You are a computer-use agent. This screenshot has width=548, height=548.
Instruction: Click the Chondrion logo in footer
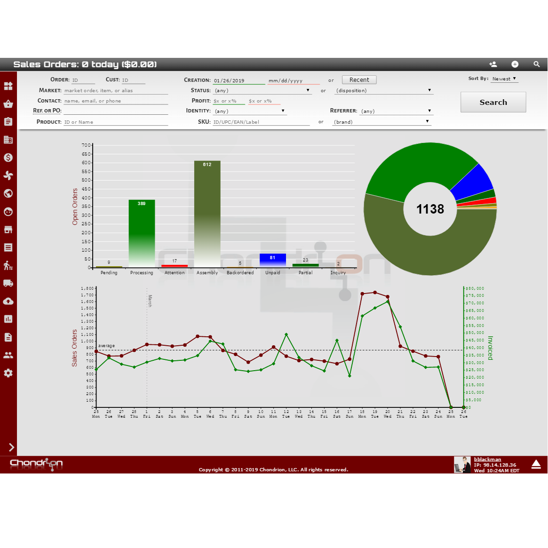(36, 464)
